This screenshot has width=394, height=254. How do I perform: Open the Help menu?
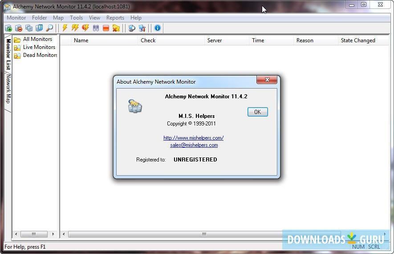pos(136,18)
